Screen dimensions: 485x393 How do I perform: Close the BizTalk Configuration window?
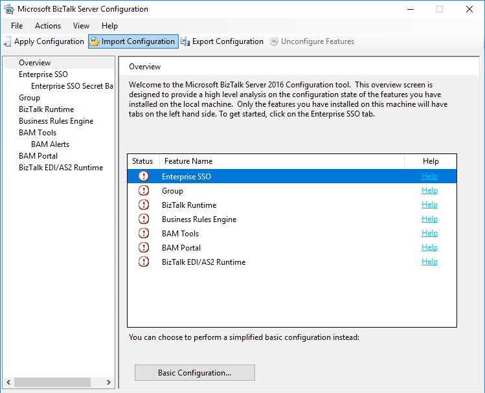469,9
